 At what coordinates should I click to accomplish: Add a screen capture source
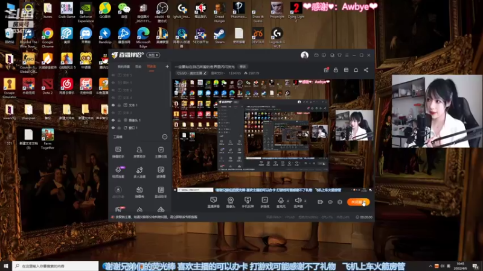pos(214,202)
